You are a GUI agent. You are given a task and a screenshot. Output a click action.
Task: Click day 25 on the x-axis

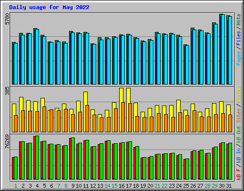[x=186, y=186]
